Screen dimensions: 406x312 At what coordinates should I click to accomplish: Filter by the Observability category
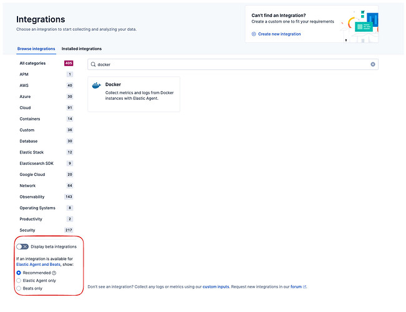(46, 197)
